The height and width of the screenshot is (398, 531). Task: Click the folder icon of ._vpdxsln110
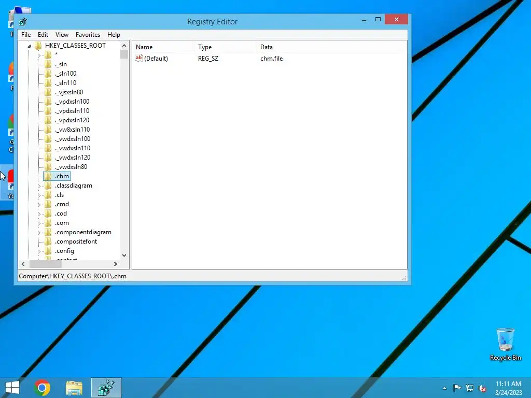click(48, 111)
